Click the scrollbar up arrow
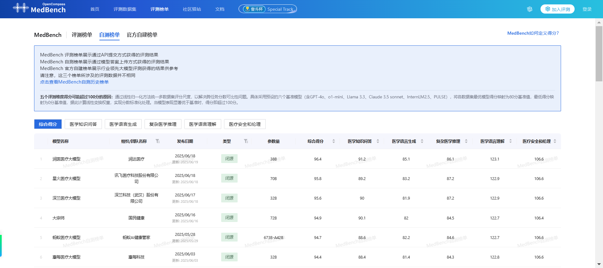This screenshot has height=268, width=603. pos(599,22)
